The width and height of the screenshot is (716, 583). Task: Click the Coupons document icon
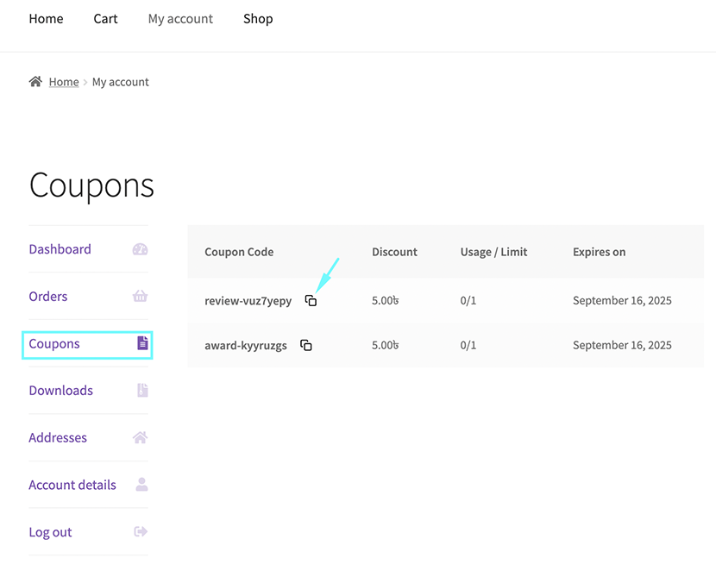click(142, 343)
